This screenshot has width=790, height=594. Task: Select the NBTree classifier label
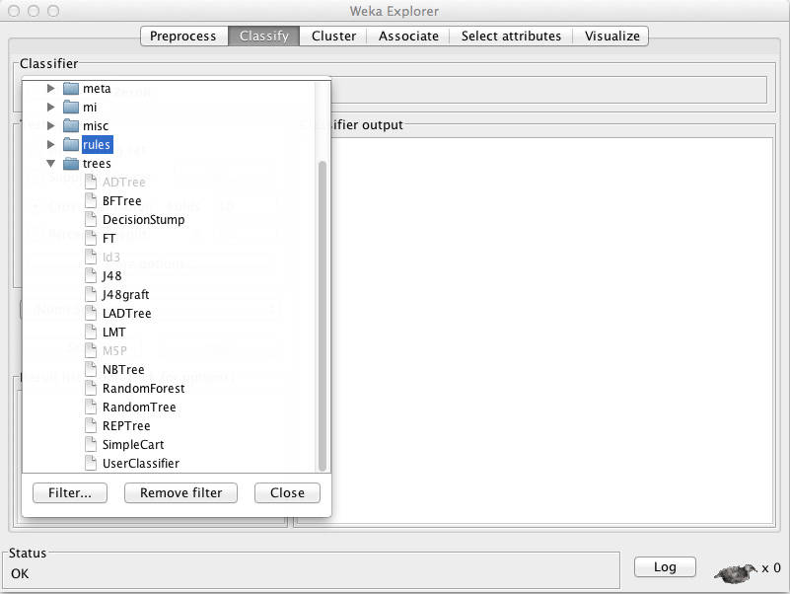(123, 370)
